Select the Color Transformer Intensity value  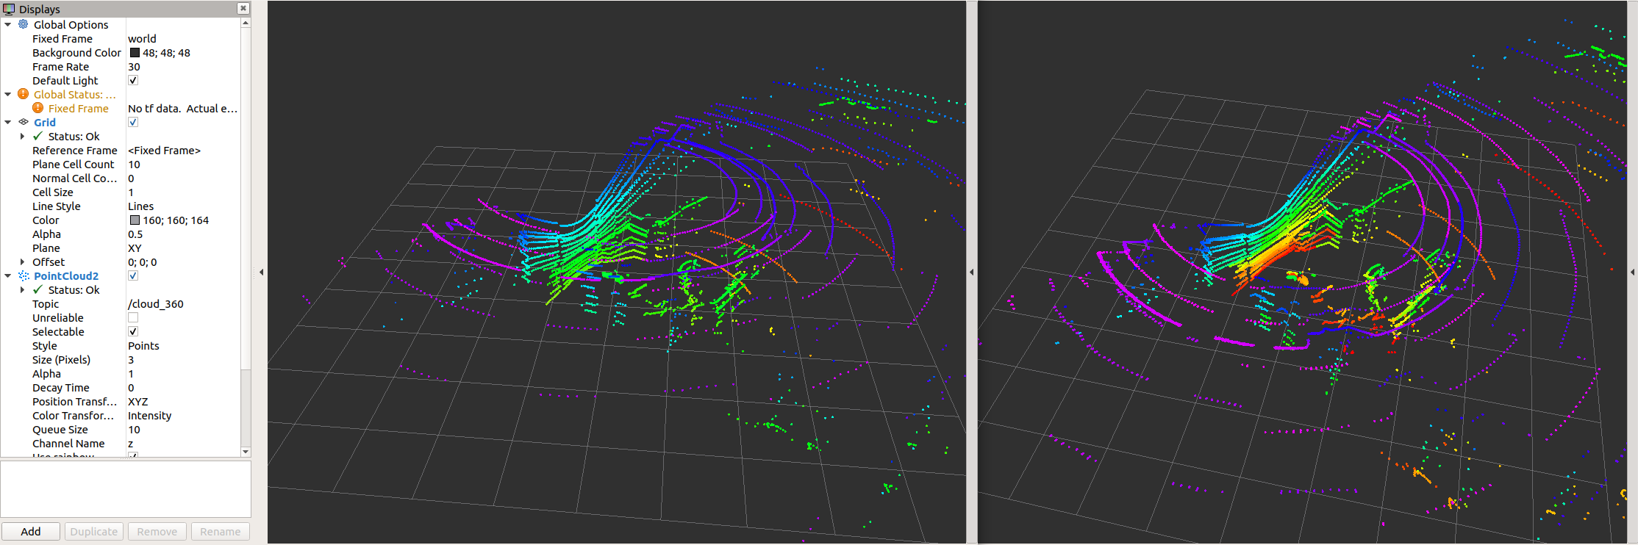pos(150,415)
